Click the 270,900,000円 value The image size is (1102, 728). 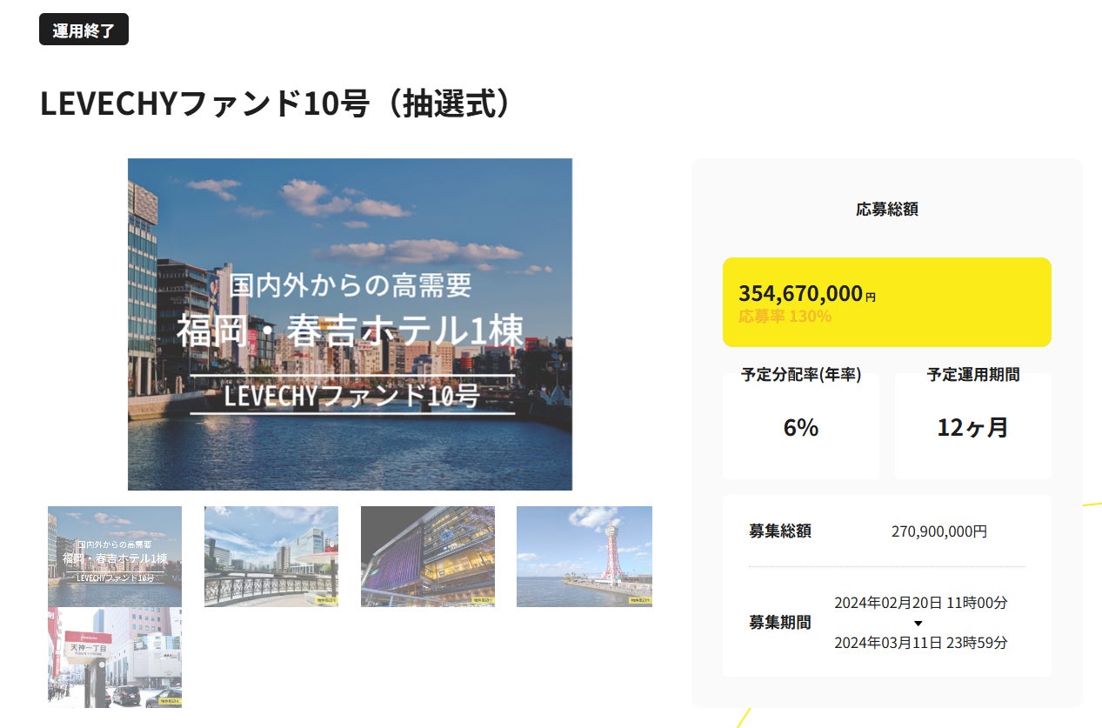coord(939,531)
